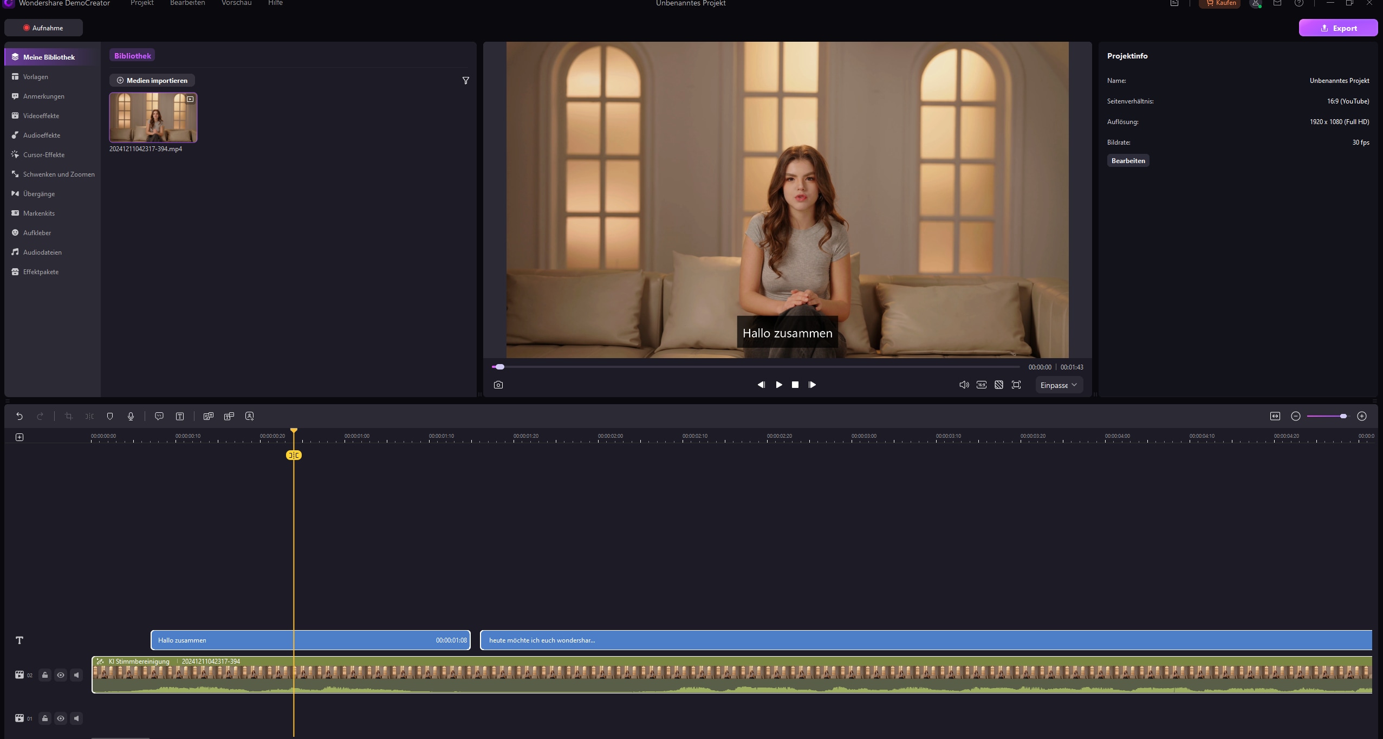Add a marker with the shield icon

click(x=110, y=416)
